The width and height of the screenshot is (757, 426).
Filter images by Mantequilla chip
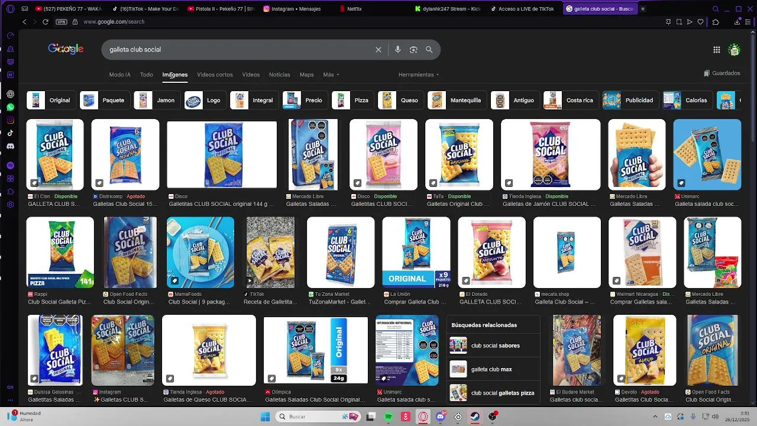(x=457, y=101)
